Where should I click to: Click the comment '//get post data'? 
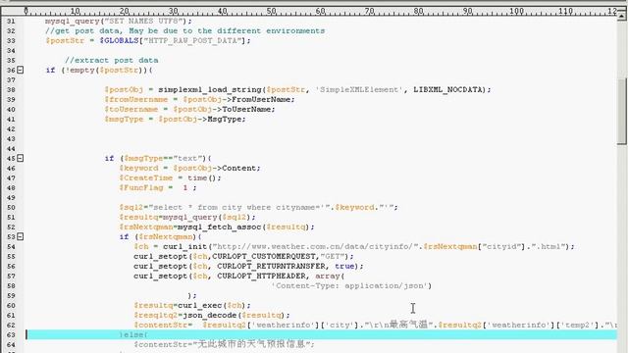pyautogui.click(x=82, y=30)
